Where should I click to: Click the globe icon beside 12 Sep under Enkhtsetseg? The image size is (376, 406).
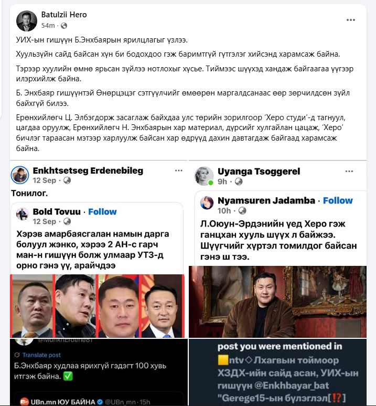coord(67,180)
